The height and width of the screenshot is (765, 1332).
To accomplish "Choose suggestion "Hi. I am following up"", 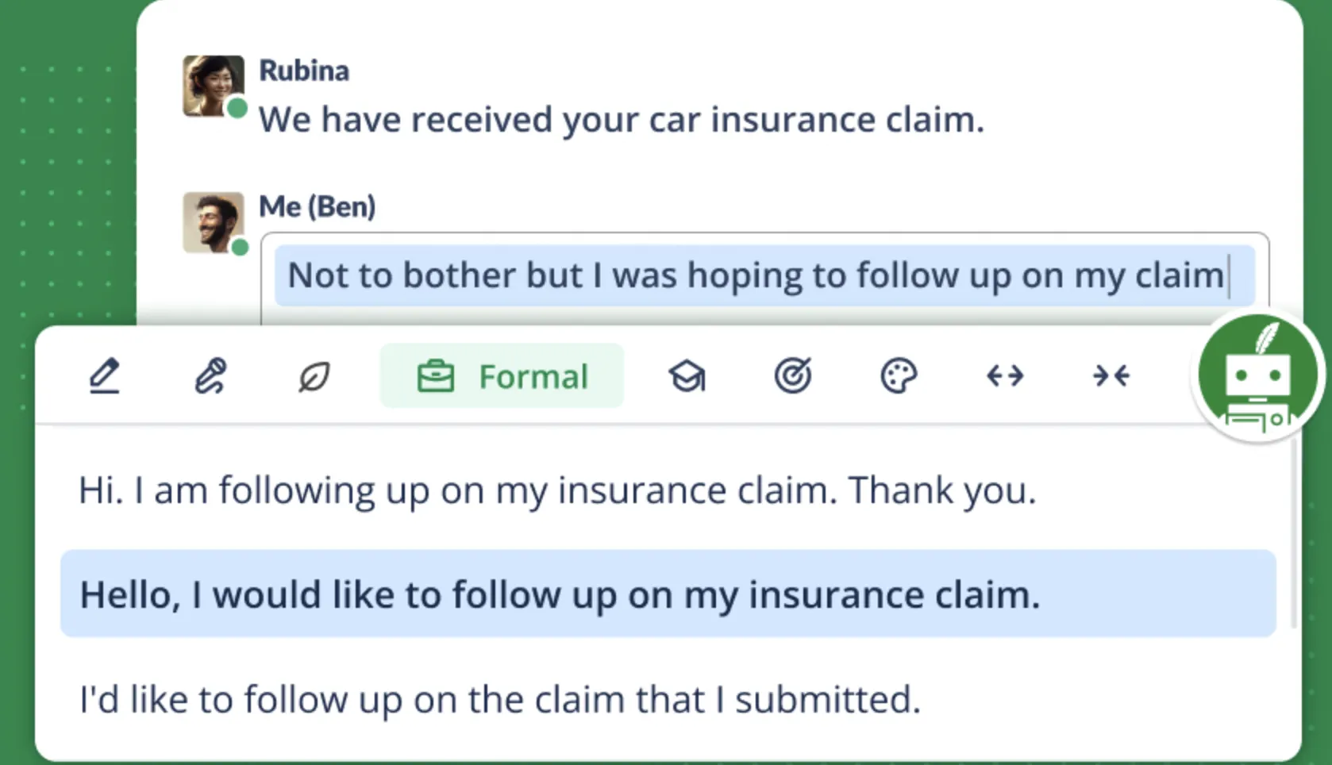I will (557, 490).
